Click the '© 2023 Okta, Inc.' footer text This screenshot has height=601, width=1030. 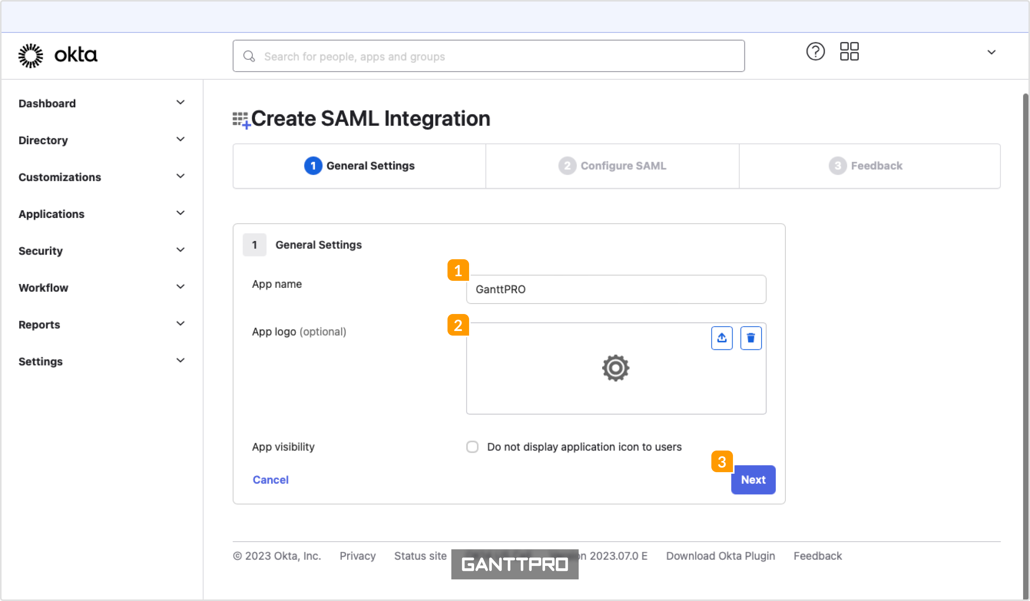click(277, 556)
